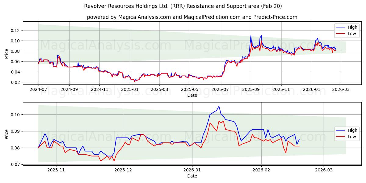
Task: Click the '2026-03' tick label on bottom chart
Action: (324, 170)
